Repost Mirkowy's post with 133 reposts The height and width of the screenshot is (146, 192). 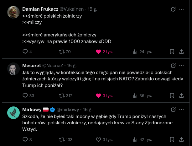pos(62,139)
